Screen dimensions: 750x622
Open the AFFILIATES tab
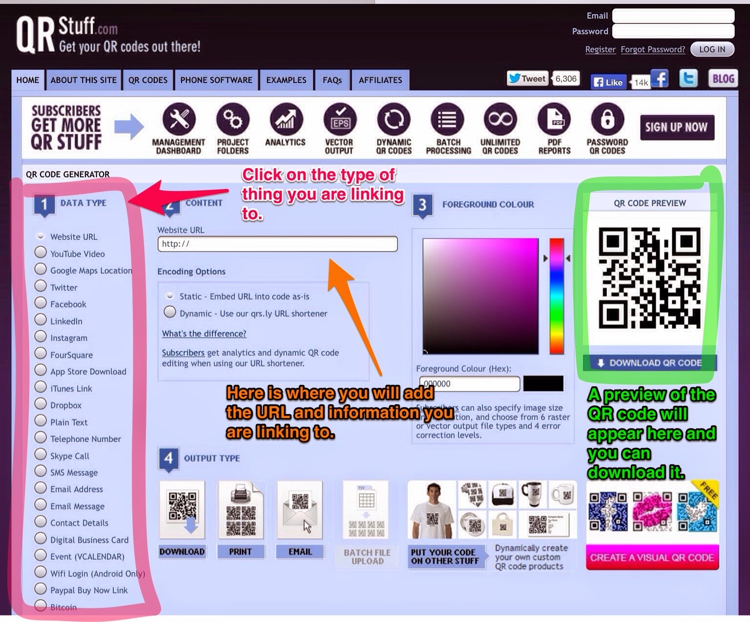point(381,80)
